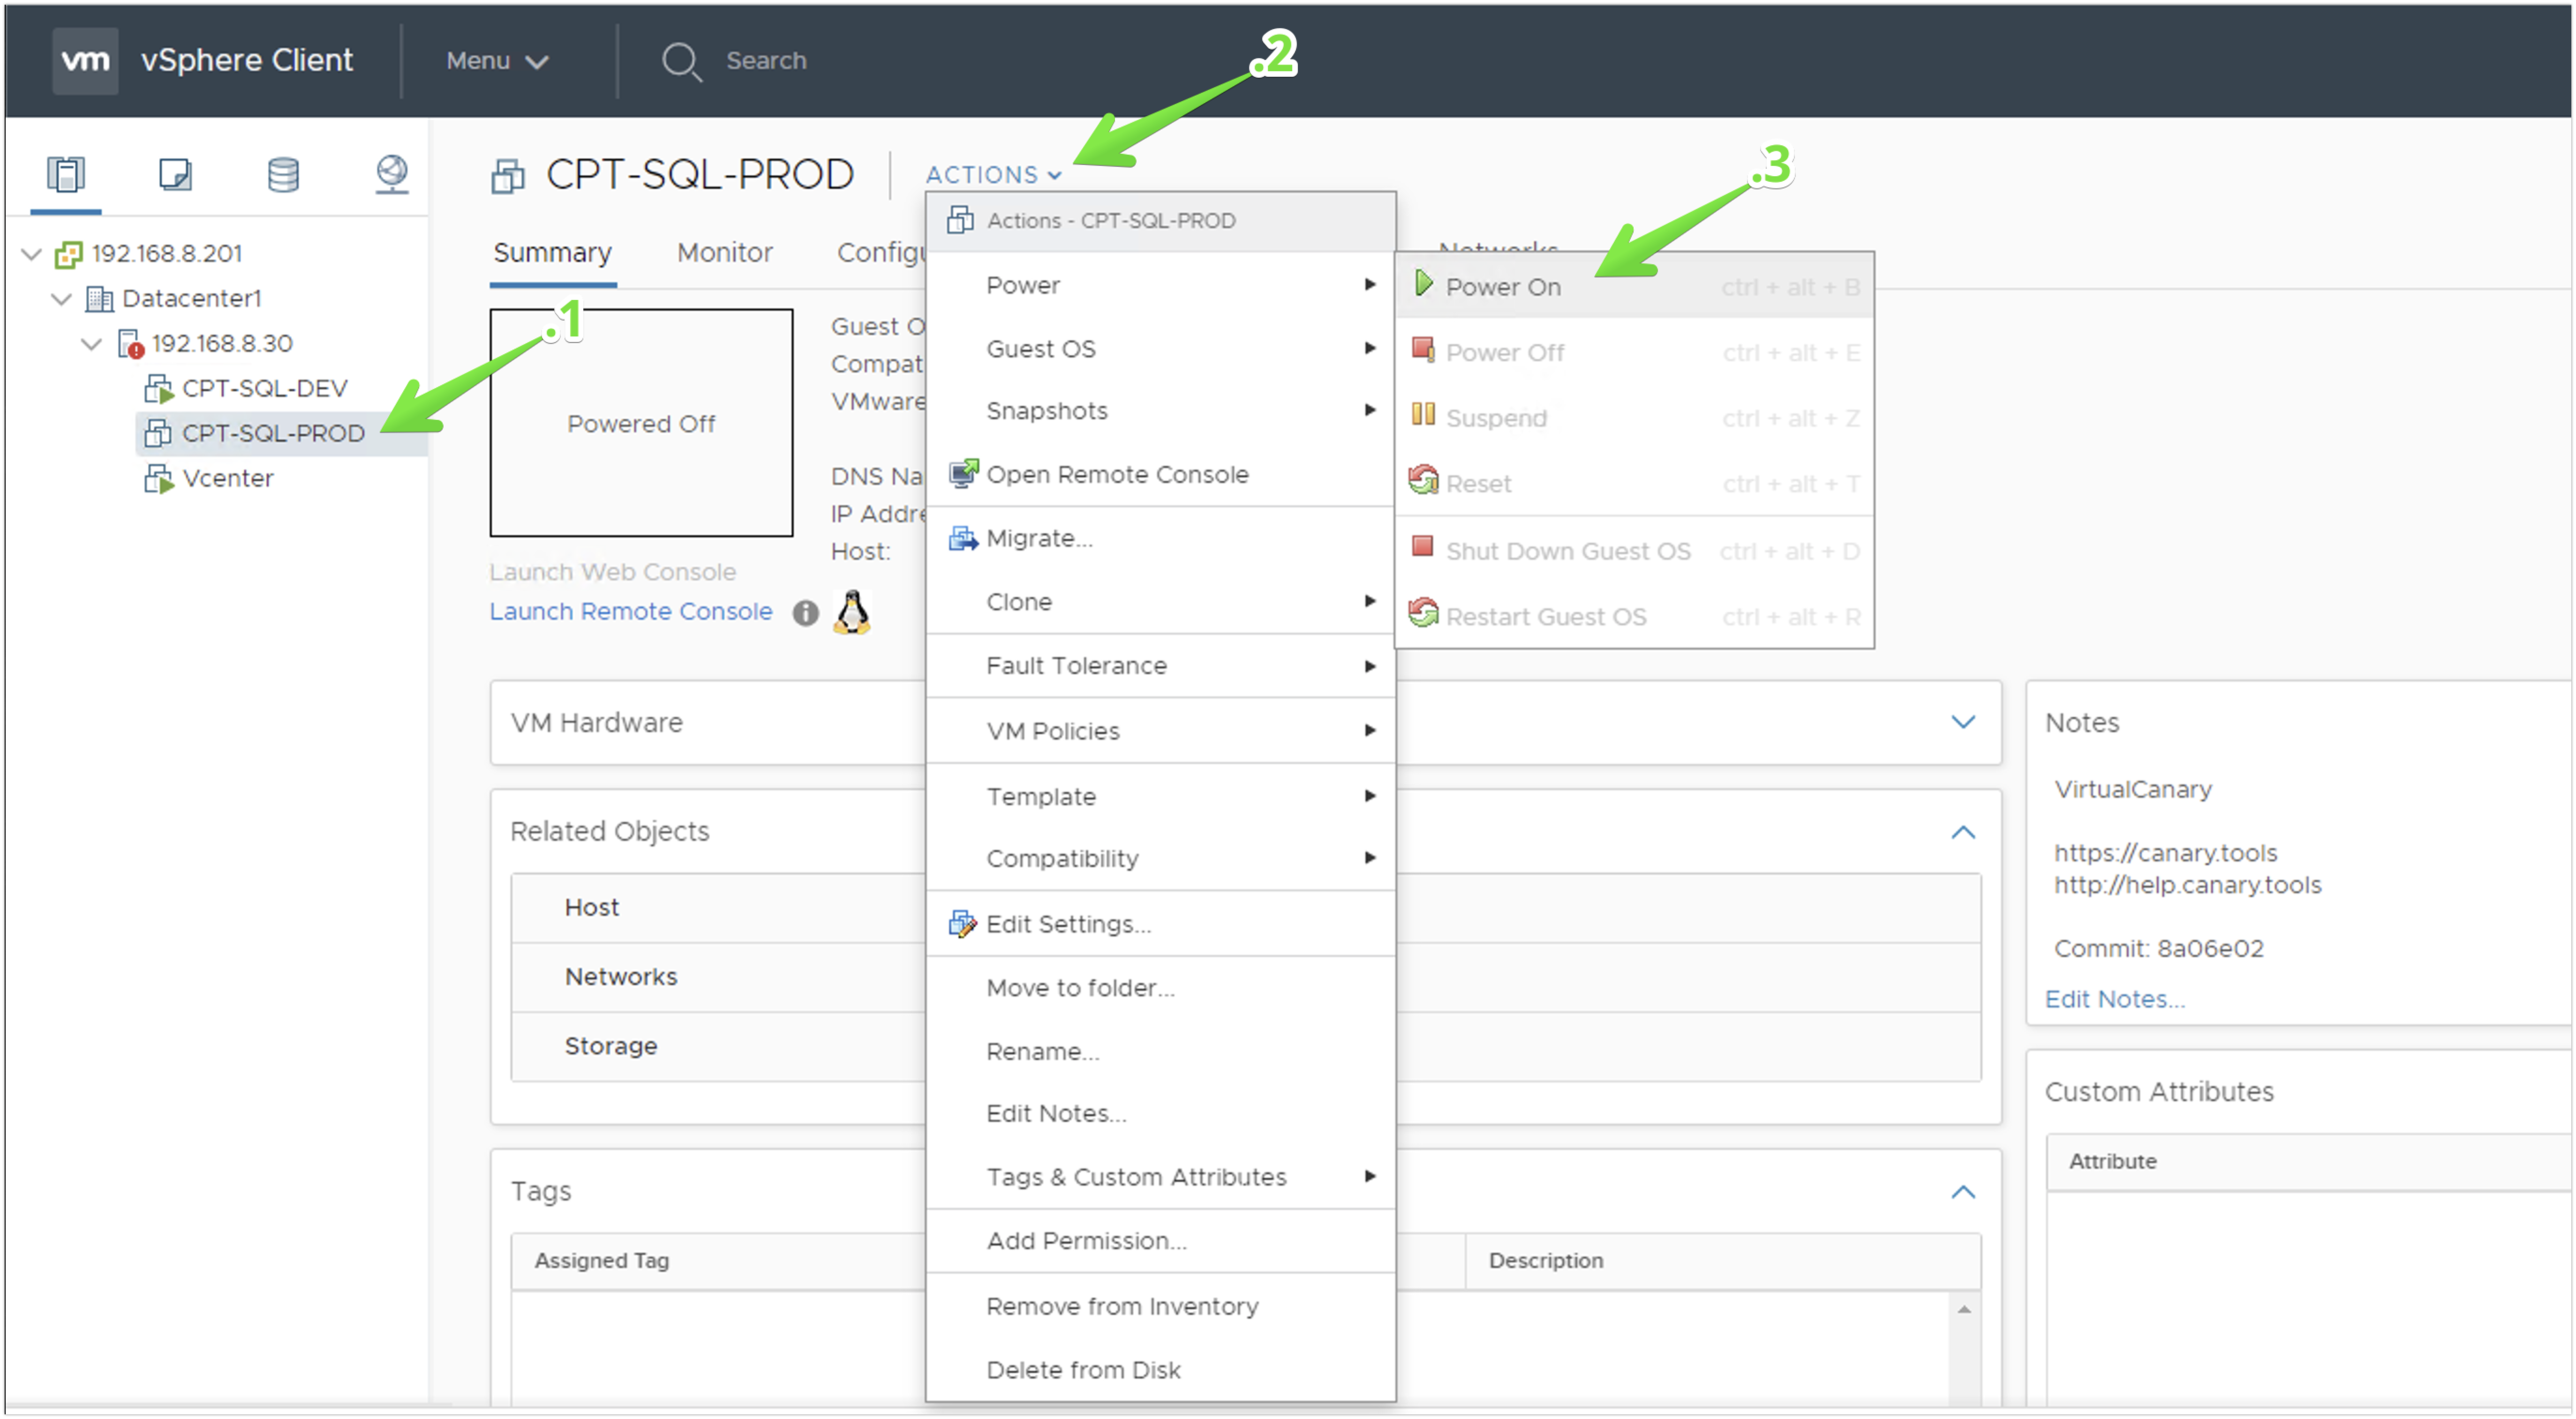The width and height of the screenshot is (2576, 1419).
Task: Click the Restart Guest OS icon
Action: pyautogui.click(x=1423, y=612)
